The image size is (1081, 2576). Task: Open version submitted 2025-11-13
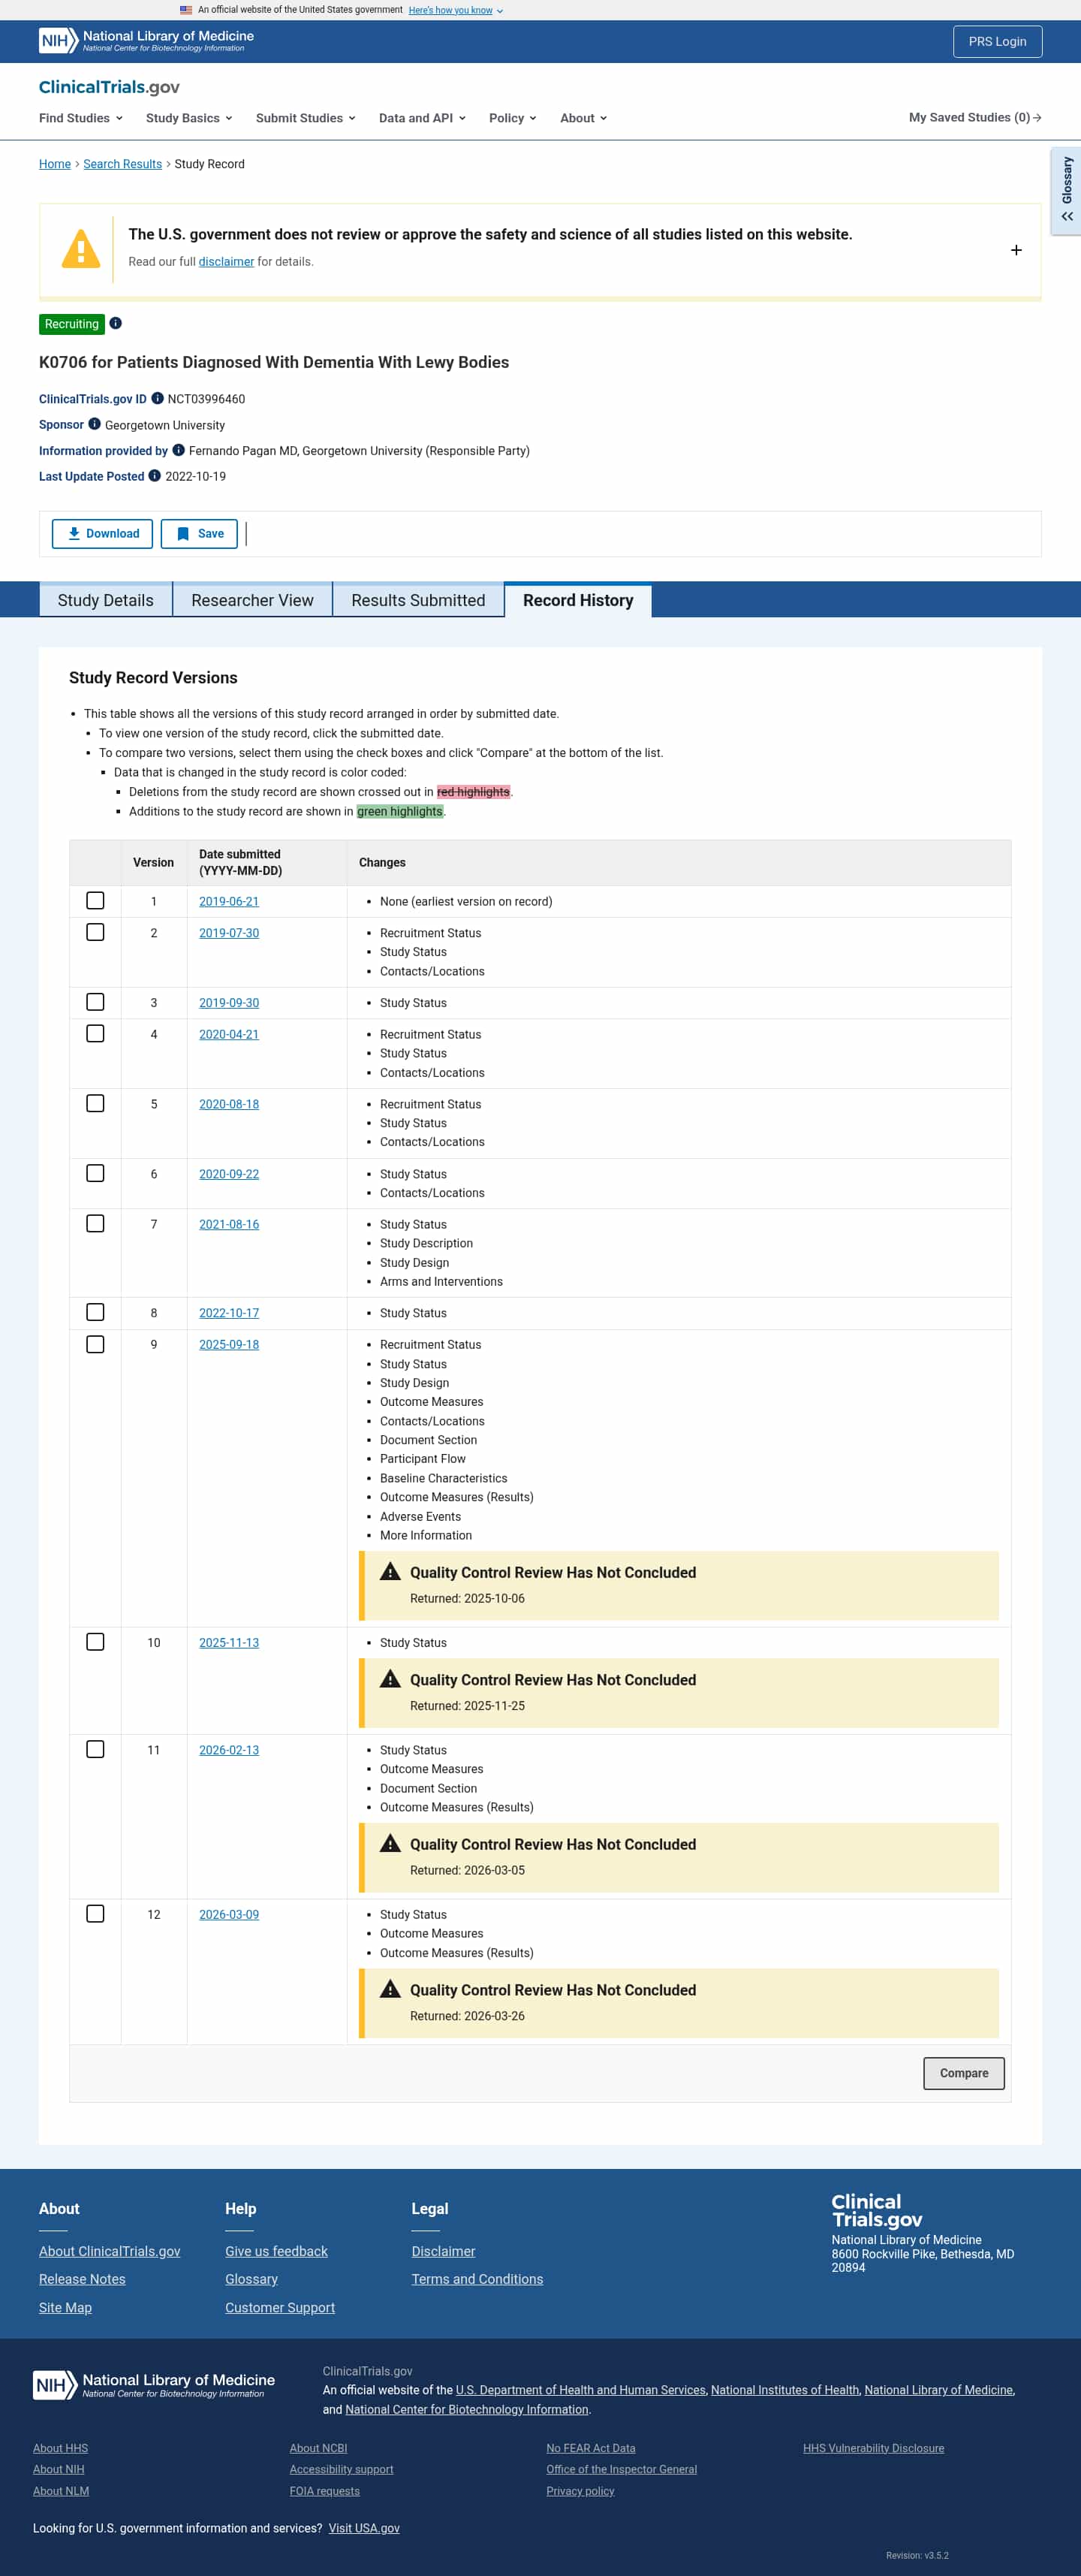tap(229, 1642)
